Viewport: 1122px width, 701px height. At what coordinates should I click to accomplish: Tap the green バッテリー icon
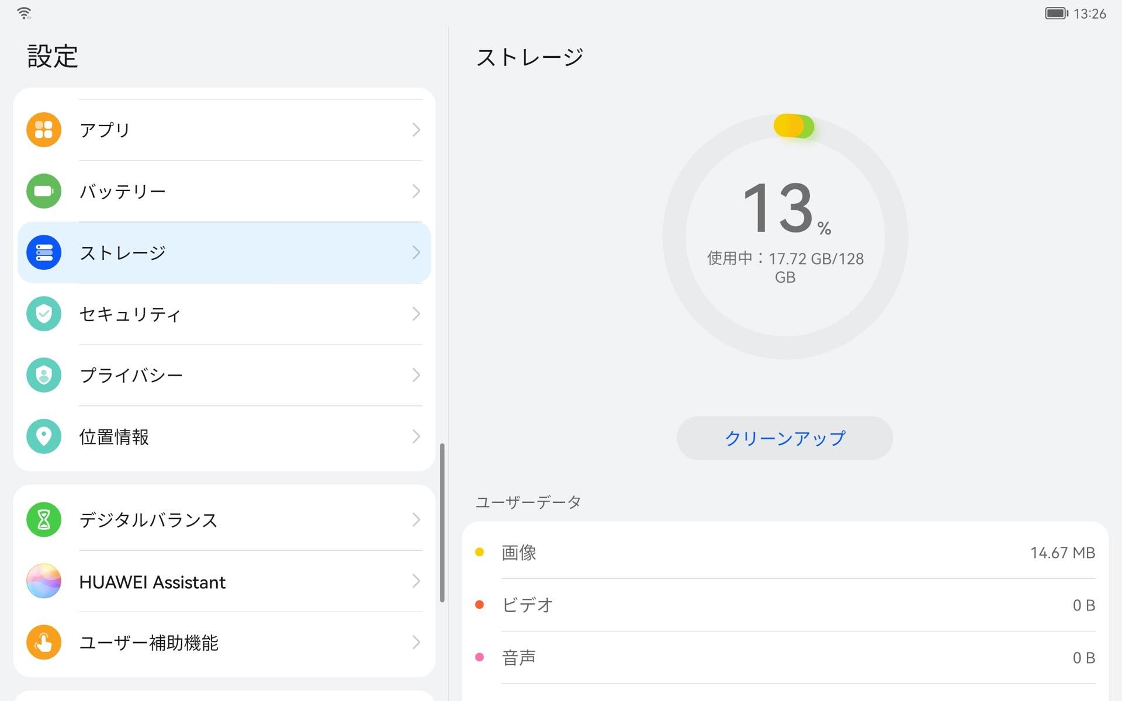click(x=44, y=191)
